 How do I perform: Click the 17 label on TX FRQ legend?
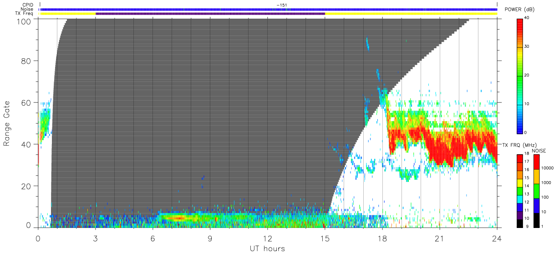tap(526, 162)
